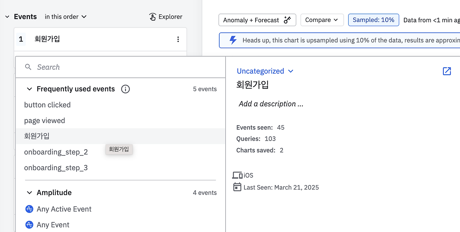460x232 pixels.
Task: Click the info icon beside Frequently used events
Action: click(x=125, y=89)
